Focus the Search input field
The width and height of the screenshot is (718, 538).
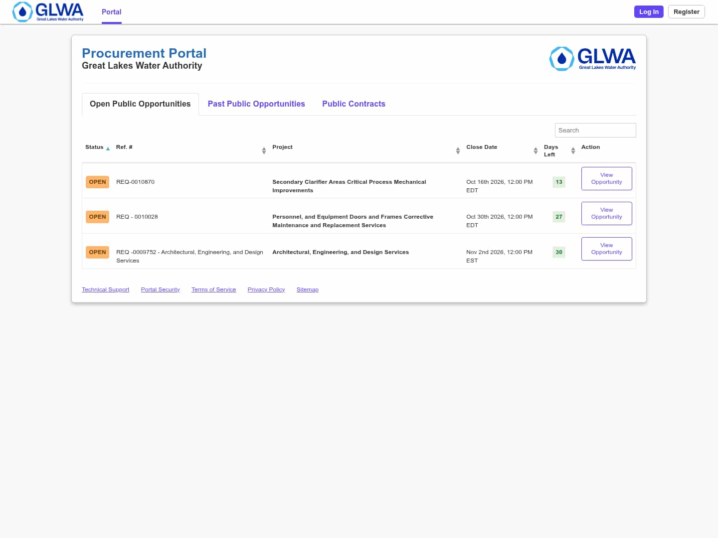595,130
